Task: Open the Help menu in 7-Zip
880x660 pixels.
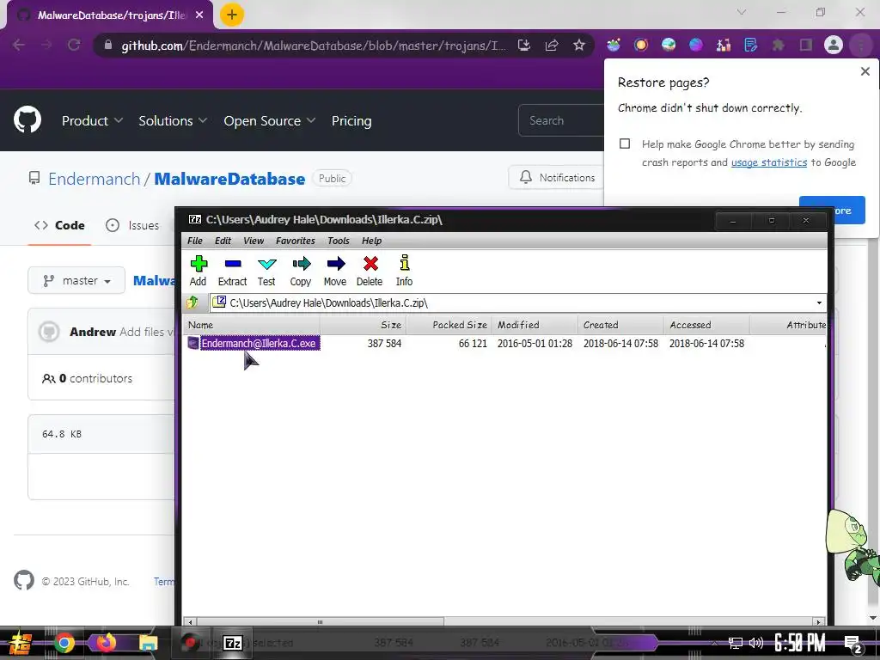Action: [x=371, y=241]
